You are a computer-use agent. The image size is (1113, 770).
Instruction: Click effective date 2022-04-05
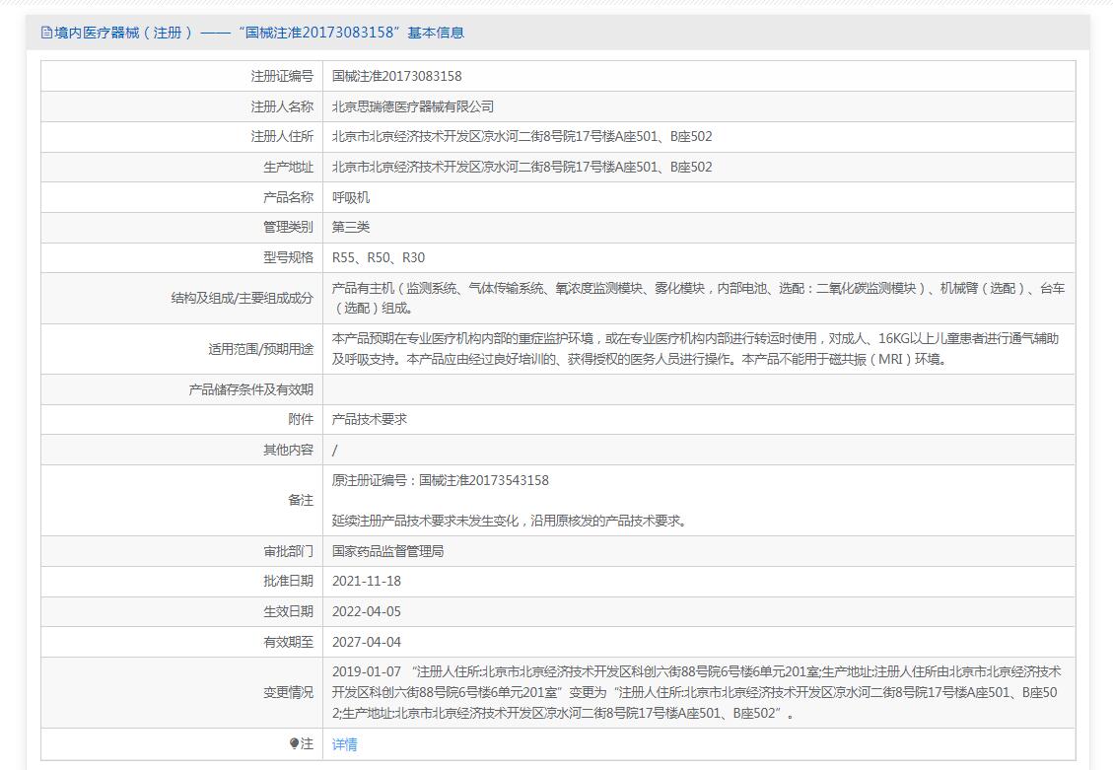(367, 612)
